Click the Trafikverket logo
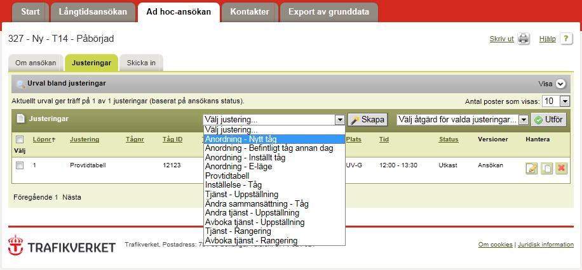 tap(62, 245)
